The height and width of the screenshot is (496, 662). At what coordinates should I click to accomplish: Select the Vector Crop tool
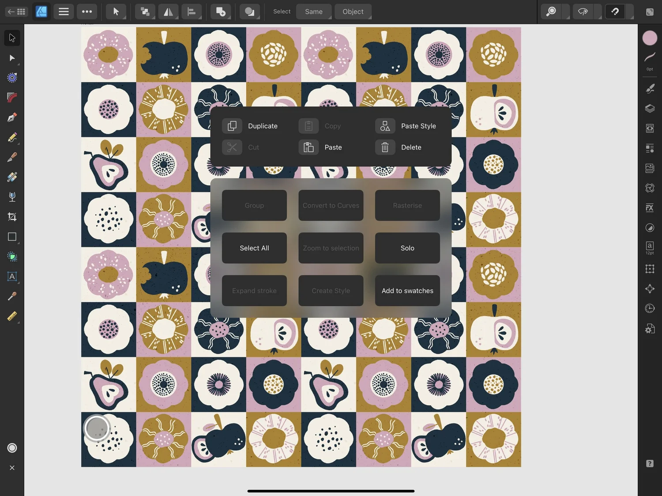click(x=12, y=217)
